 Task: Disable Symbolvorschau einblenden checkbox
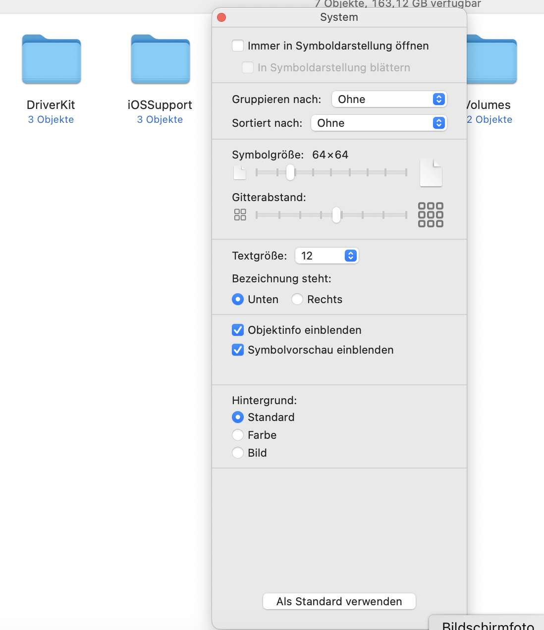[238, 350]
